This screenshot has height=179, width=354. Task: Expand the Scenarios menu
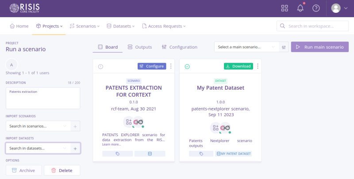[x=85, y=26]
